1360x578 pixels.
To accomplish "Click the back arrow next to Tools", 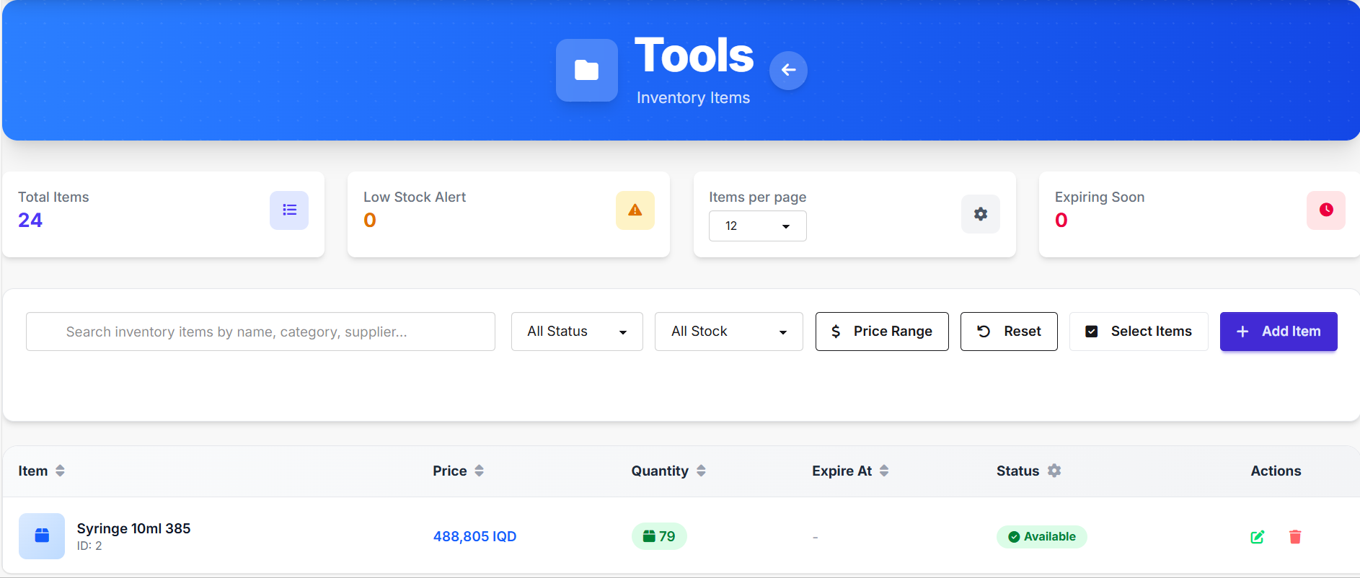I will click(x=788, y=70).
